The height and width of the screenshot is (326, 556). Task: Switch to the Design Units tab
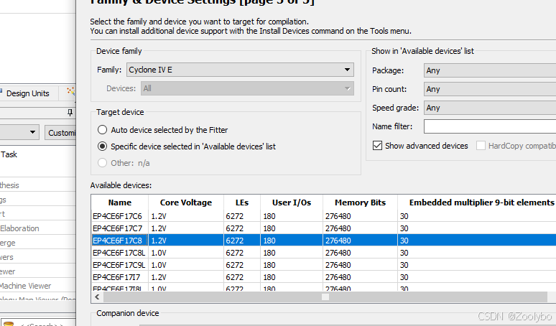pos(28,93)
